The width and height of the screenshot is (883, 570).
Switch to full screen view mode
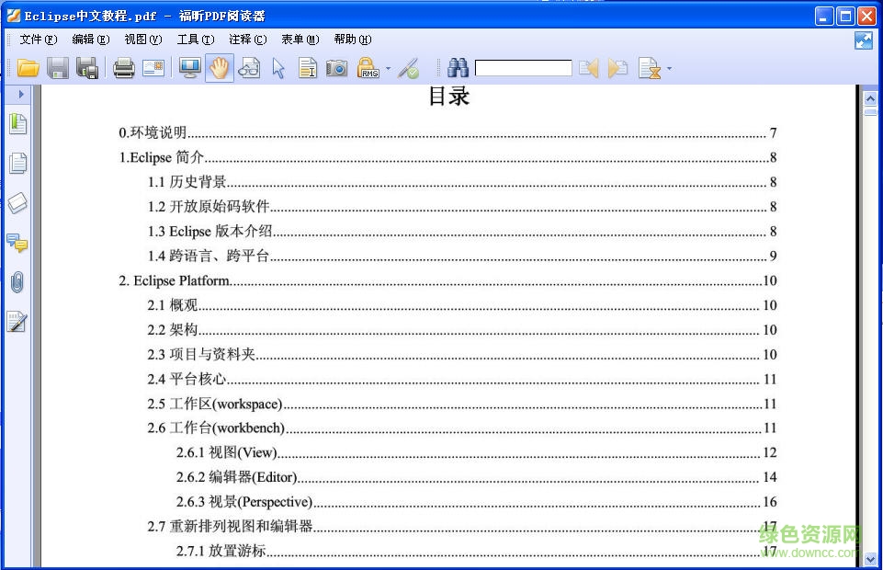pyautogui.click(x=189, y=67)
